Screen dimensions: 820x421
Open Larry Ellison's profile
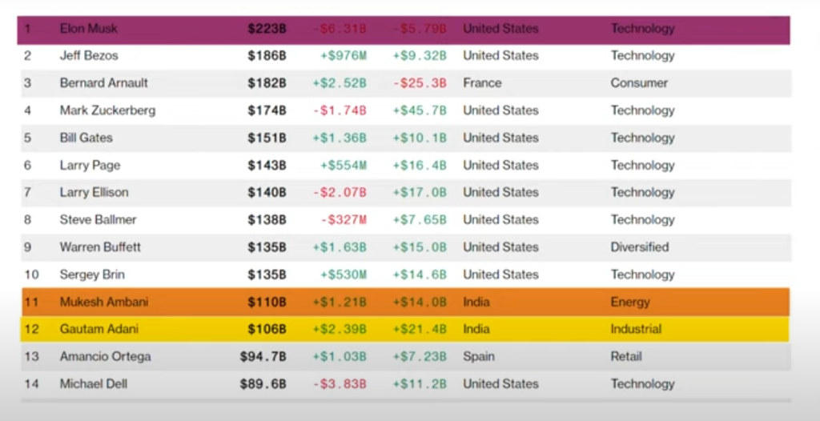94,192
